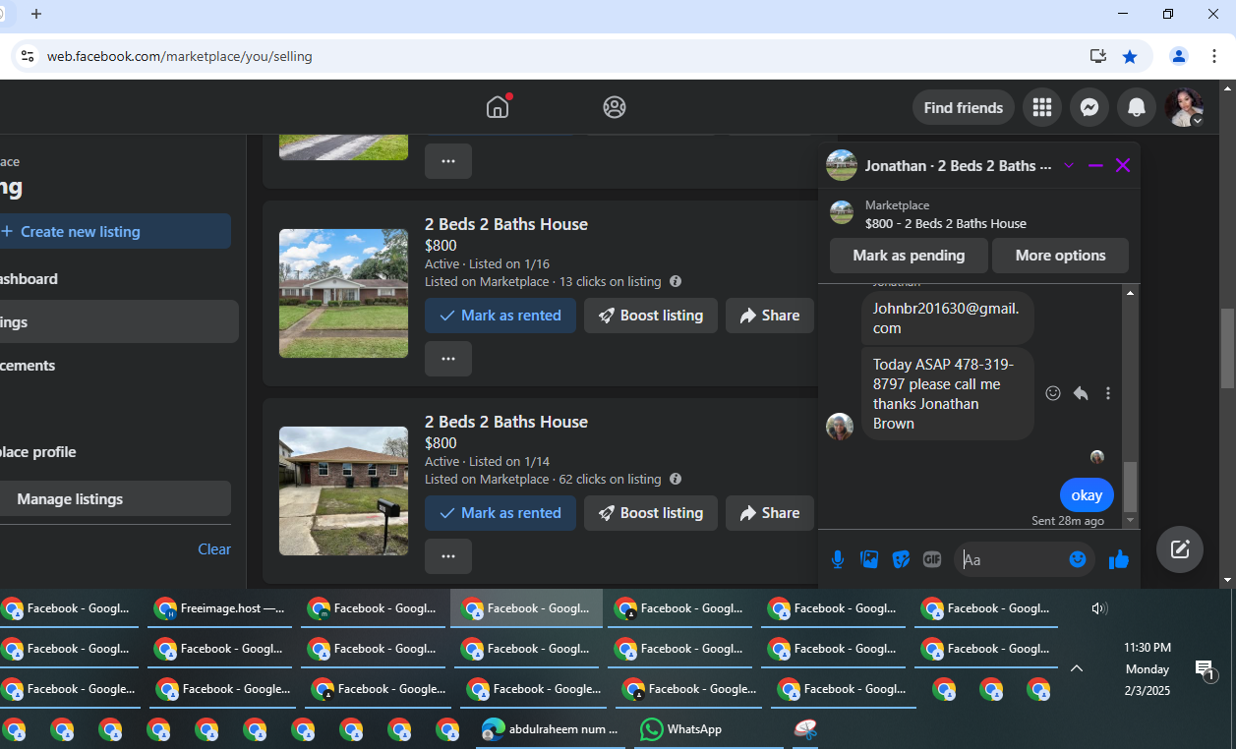The image size is (1236, 749).
Task: Open the Messenger icon in top bar
Action: 1089,107
